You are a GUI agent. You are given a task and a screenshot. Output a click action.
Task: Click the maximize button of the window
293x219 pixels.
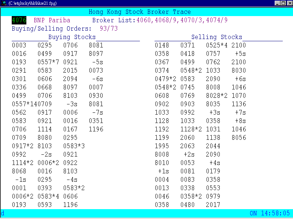[283, 3]
